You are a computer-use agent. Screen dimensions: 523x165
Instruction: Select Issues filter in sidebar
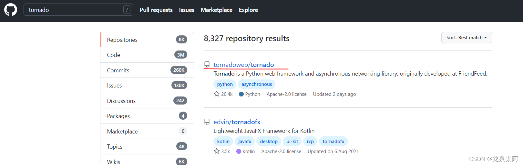pyautogui.click(x=147, y=86)
